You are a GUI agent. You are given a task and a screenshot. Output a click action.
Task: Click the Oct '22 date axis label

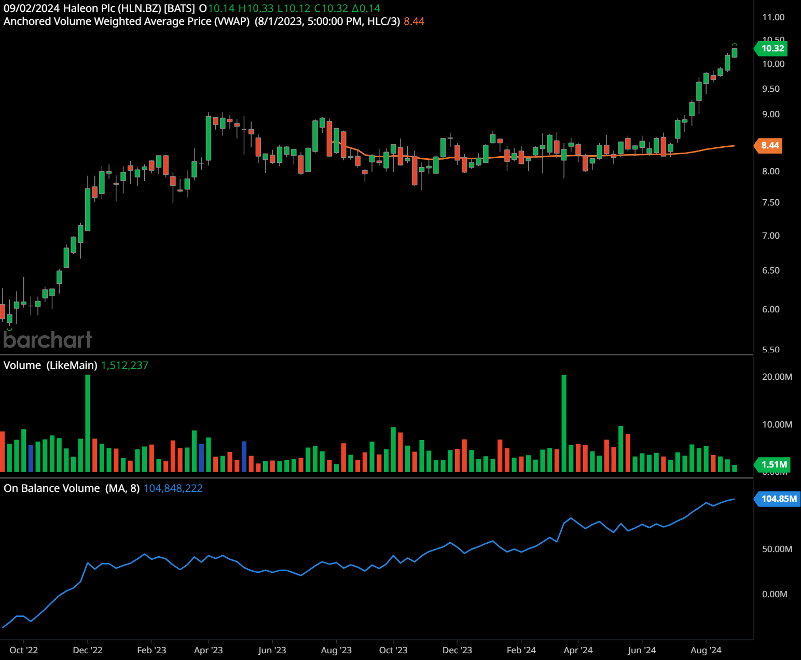tap(24, 650)
